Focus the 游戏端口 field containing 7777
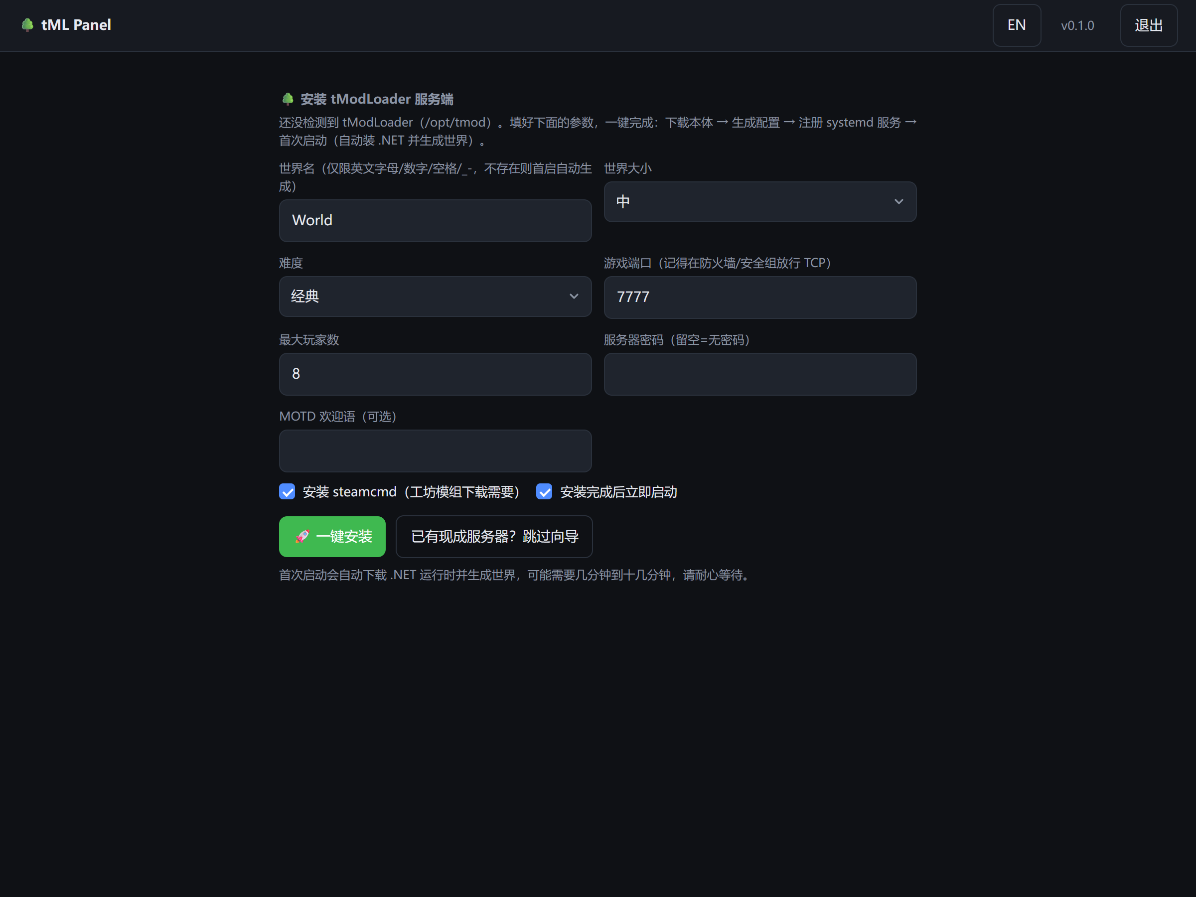This screenshot has height=897, width=1196. [x=759, y=298]
